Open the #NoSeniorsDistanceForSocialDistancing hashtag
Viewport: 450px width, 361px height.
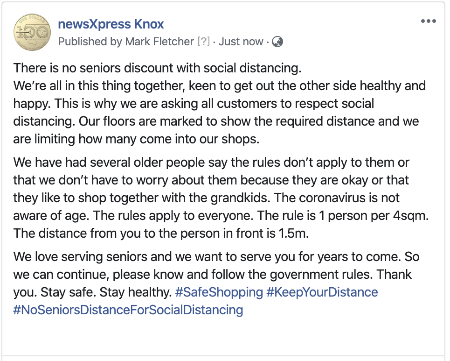point(128,310)
